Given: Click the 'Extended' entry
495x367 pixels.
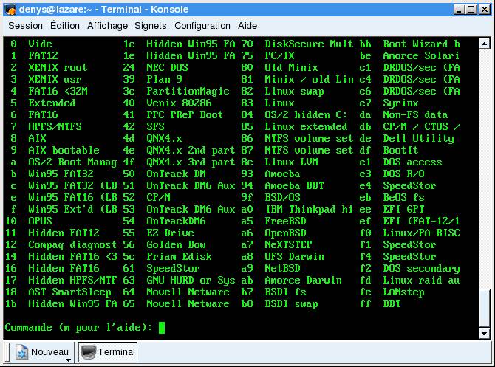Looking at the screenshot, I should click(x=52, y=103).
